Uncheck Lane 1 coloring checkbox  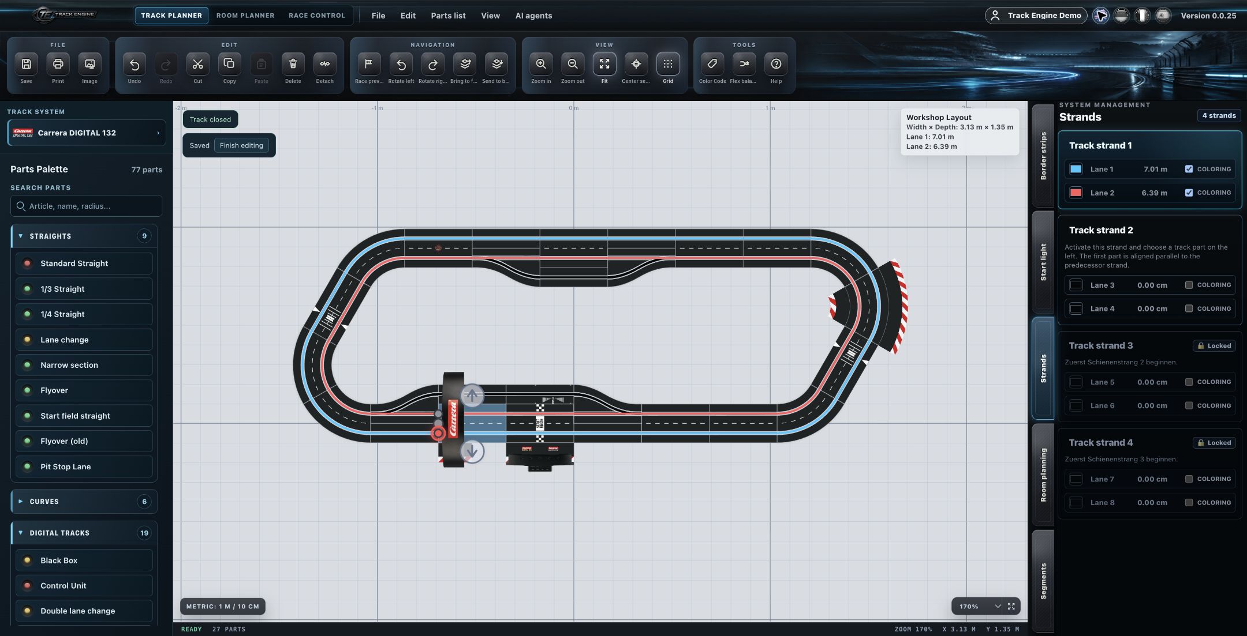point(1189,169)
